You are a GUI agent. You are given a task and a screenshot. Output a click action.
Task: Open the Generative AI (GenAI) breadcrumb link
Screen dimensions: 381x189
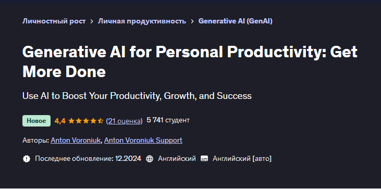[x=236, y=21]
